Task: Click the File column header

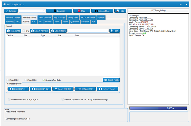Action: 32,35
